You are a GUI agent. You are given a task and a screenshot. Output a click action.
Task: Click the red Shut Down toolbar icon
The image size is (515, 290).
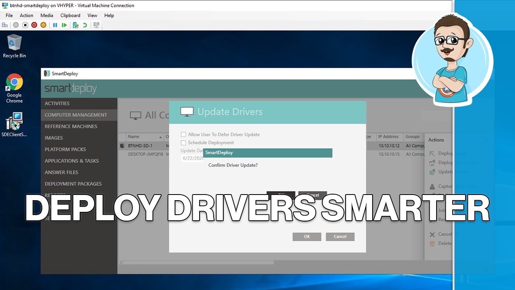coord(34,25)
